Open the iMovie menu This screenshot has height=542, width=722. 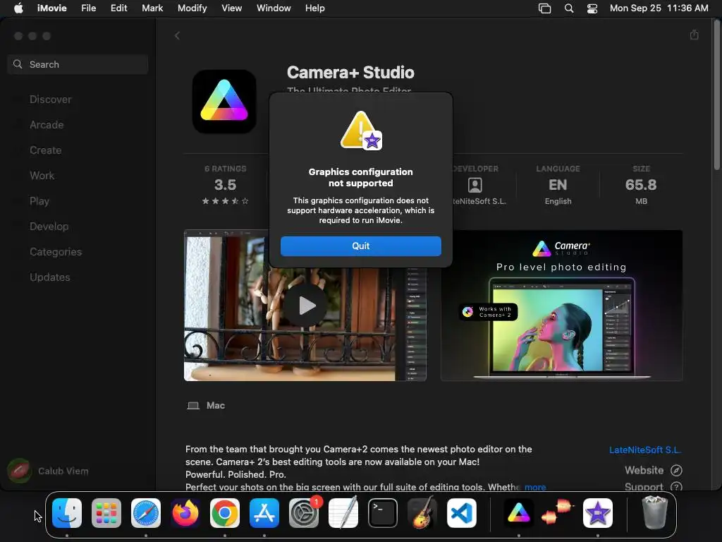[x=52, y=8]
